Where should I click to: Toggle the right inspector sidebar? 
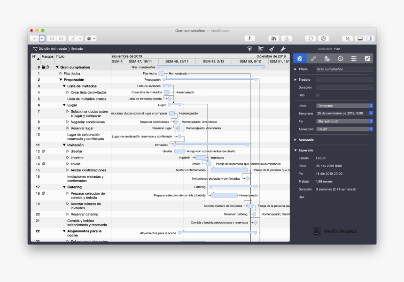tap(369, 38)
